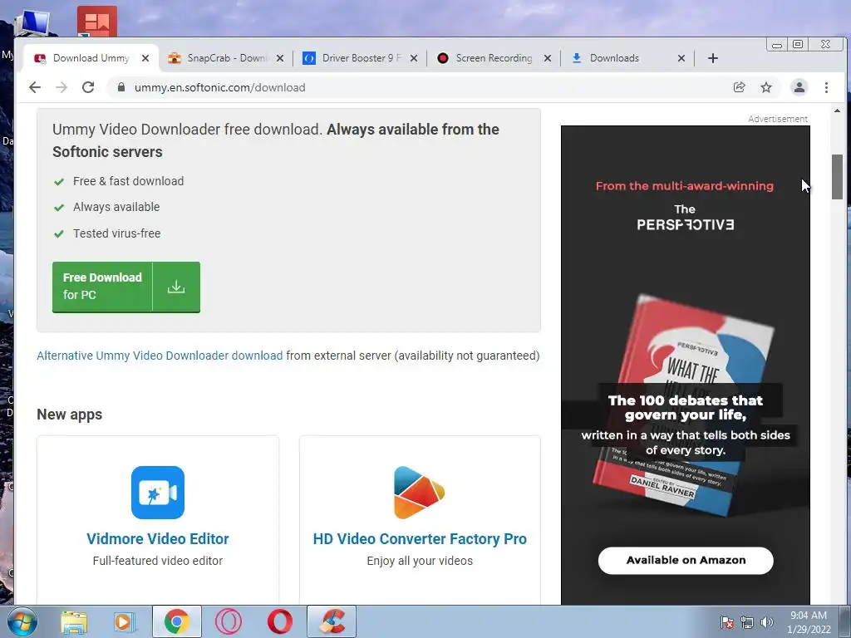
Task: Click the red app desktop icon behind Chrome
Action: click(x=97, y=22)
